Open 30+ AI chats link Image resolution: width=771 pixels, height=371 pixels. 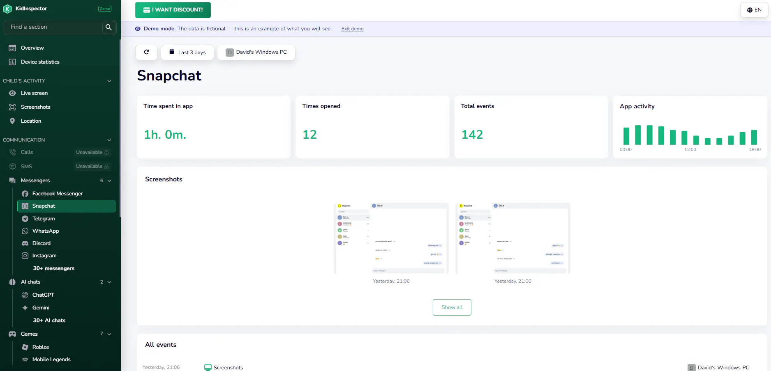click(x=49, y=321)
